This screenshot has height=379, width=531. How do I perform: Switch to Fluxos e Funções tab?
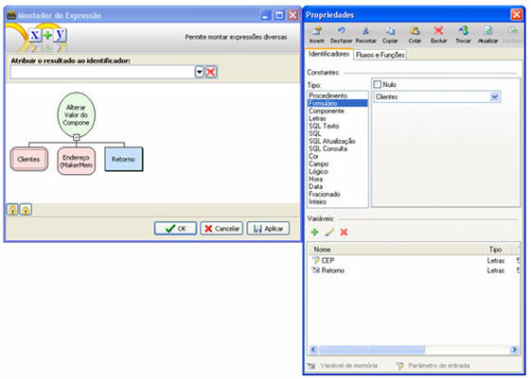click(380, 55)
